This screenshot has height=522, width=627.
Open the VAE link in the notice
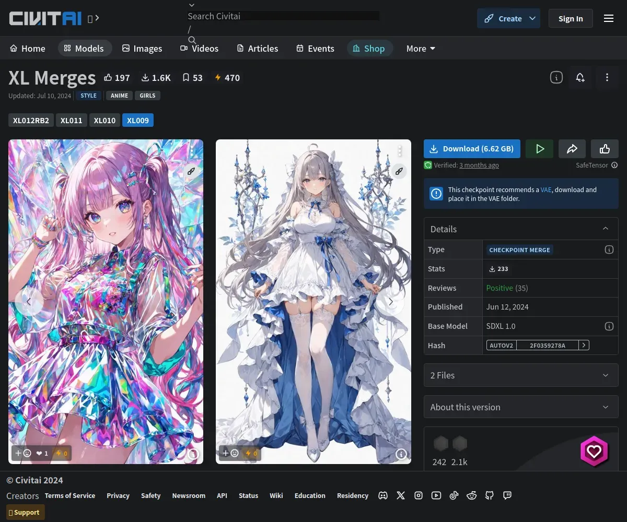click(546, 189)
